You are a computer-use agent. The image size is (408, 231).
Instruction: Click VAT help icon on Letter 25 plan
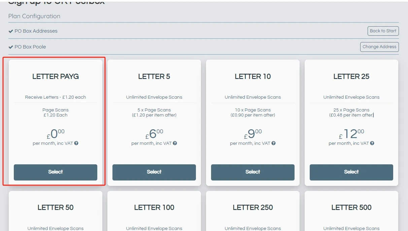click(x=372, y=143)
